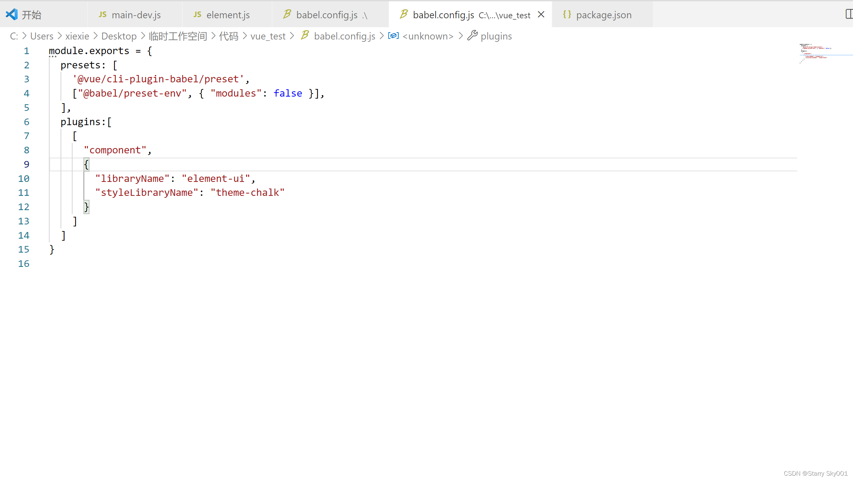This screenshot has width=853, height=480.
Task: Click the plugins breadcrumb symbol
Action: tap(496, 36)
